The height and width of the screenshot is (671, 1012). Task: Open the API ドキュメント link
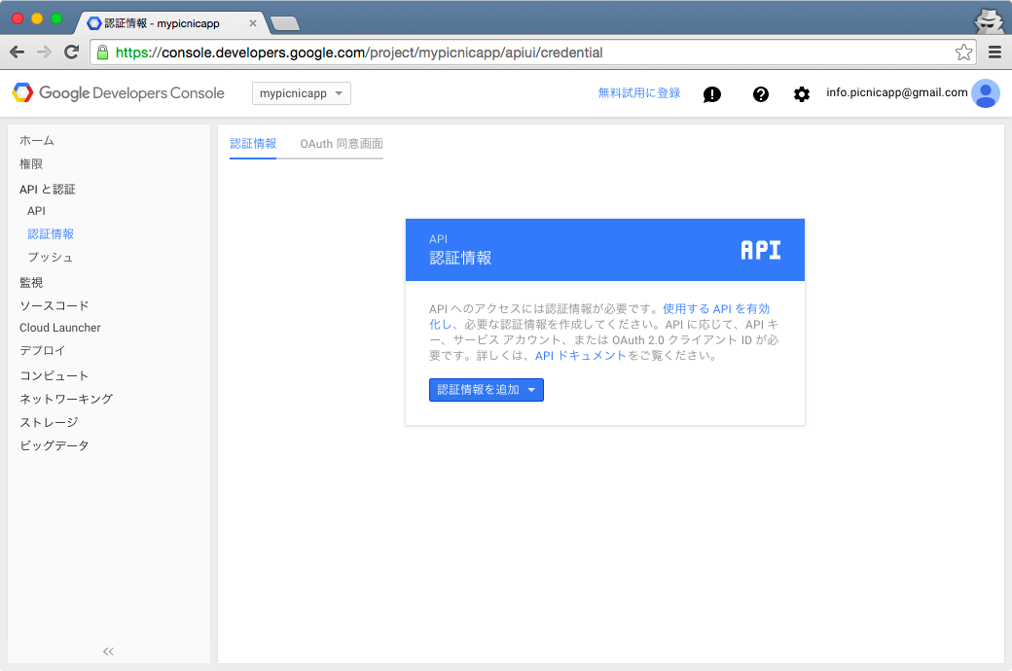[x=580, y=356]
